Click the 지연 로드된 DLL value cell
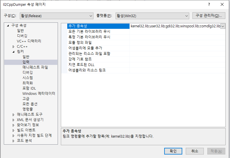This screenshot has width=230, height=158. (178, 65)
